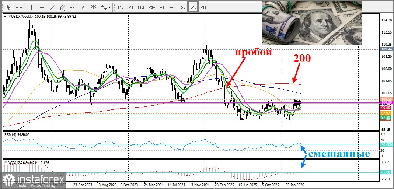
Task: Select the Fibonacci Retracement tool
Action: tap(73, 7)
